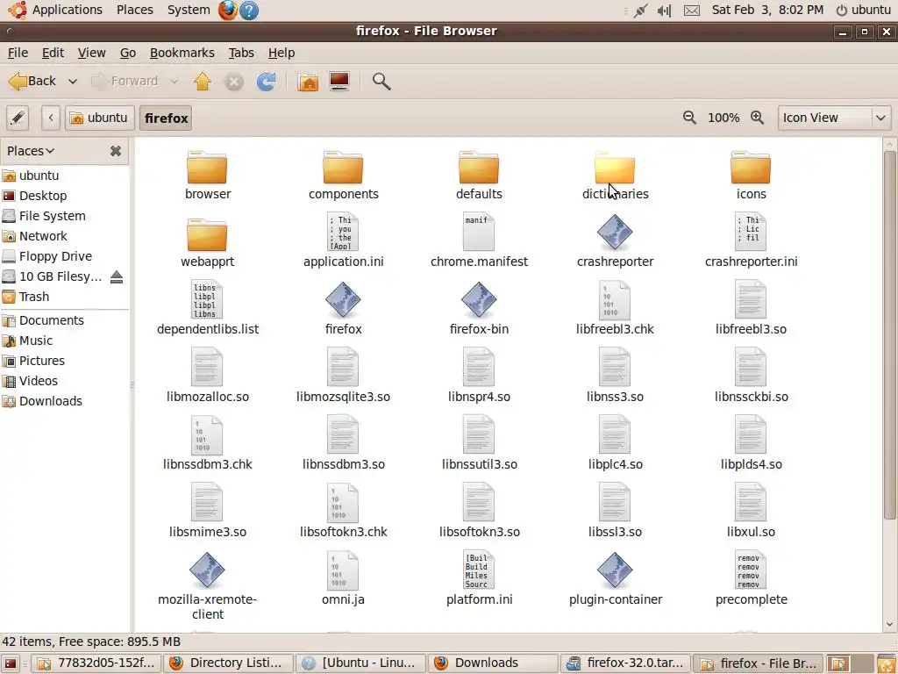Click the ubuntu path bar button
This screenshot has width=898, height=674.
[99, 118]
